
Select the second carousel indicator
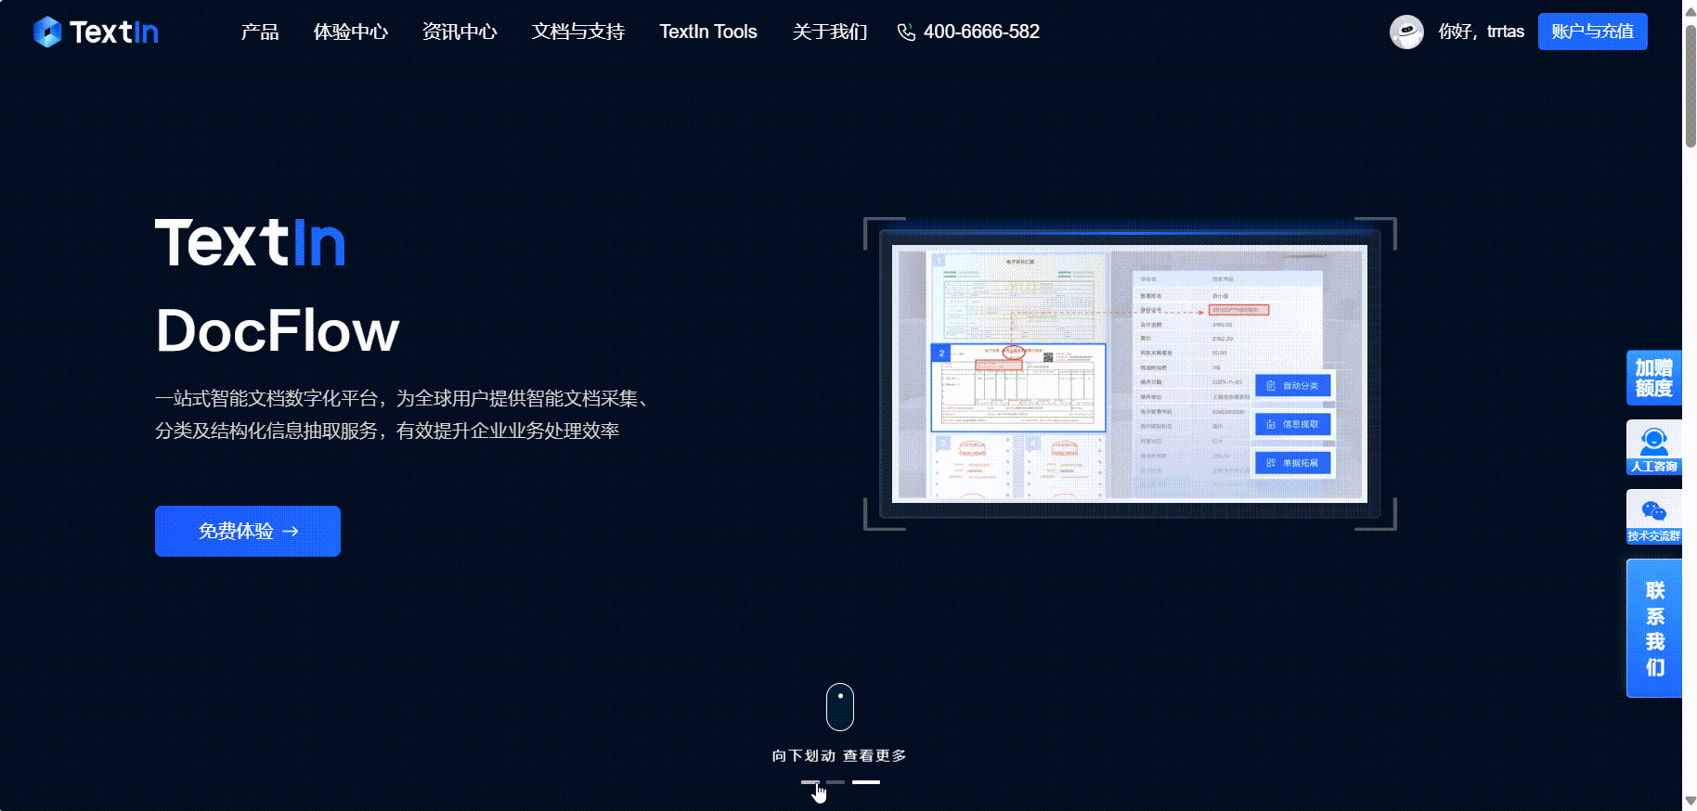[836, 782]
